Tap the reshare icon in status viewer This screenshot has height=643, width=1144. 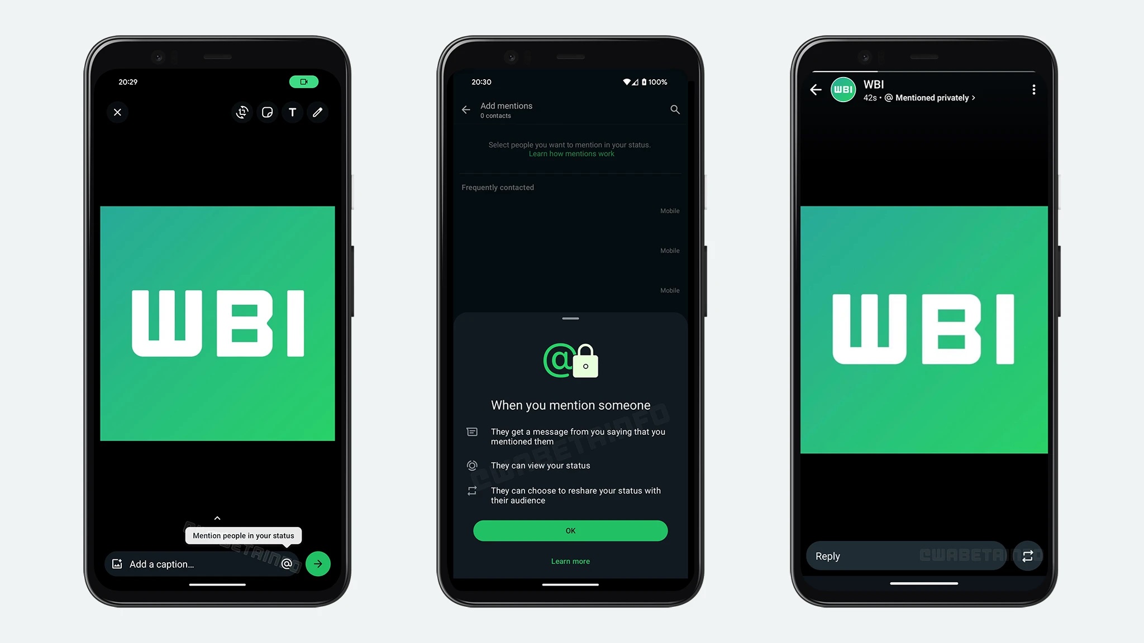(1028, 556)
